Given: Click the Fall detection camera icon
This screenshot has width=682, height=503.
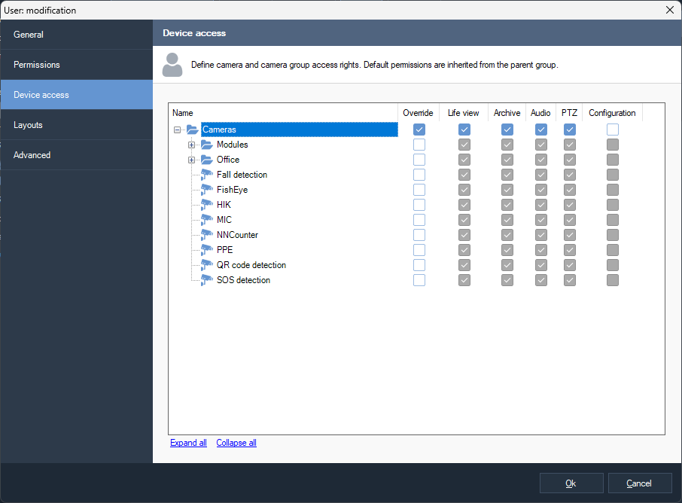Looking at the screenshot, I should (207, 175).
